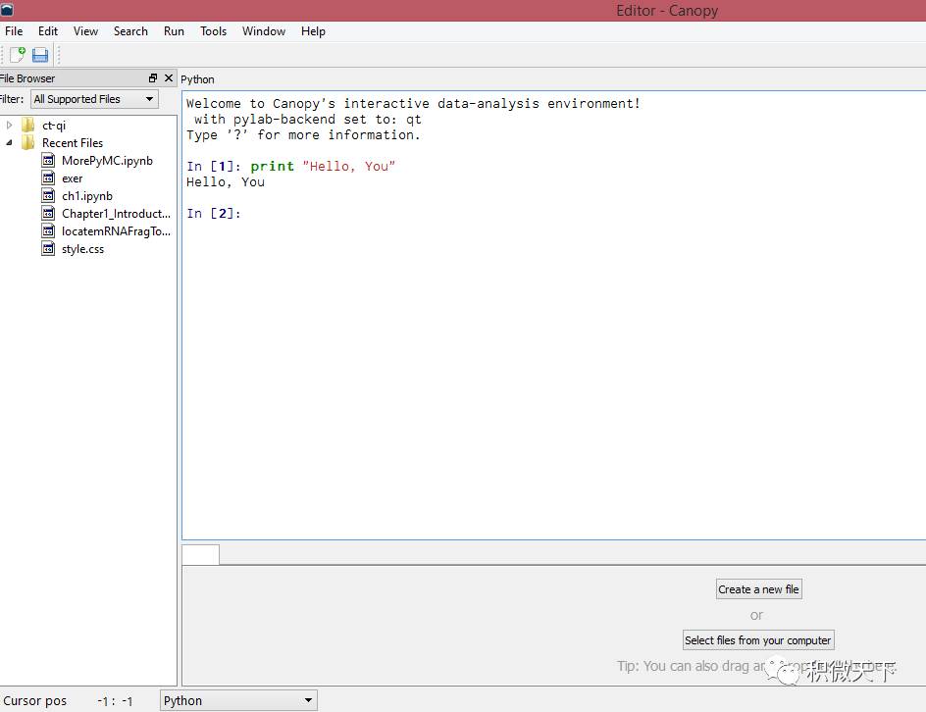The image size is (926, 712).
Task: Expand the ct-qi folder tree
Action: tap(9, 126)
